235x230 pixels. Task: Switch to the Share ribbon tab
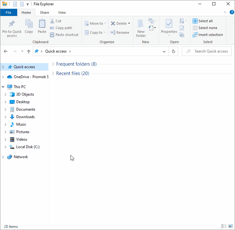(44, 12)
